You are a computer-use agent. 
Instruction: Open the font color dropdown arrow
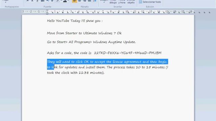68,1
